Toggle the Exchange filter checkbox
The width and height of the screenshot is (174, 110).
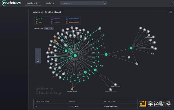(52, 18)
